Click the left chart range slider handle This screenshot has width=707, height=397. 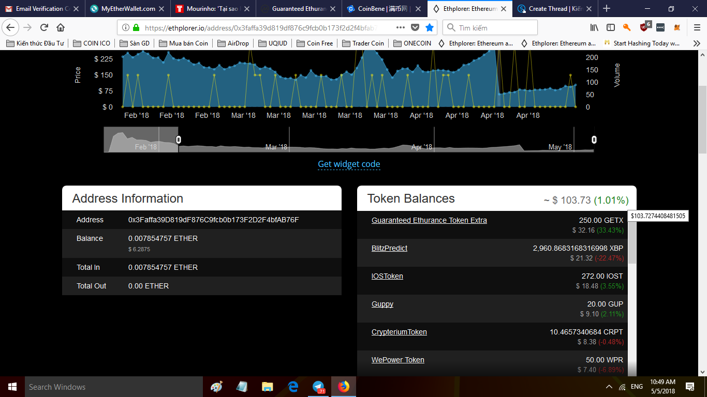pos(178,140)
